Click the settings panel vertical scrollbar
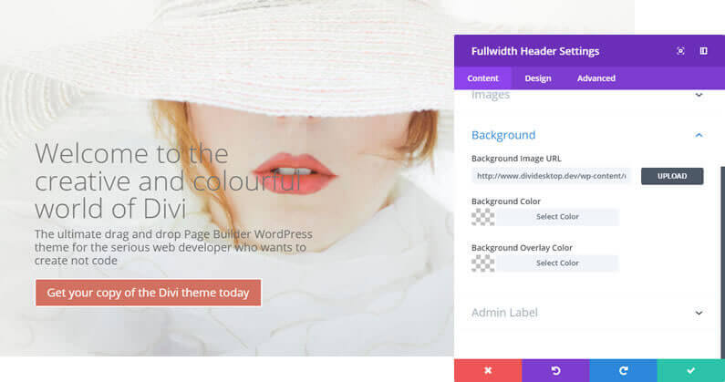 [722, 263]
